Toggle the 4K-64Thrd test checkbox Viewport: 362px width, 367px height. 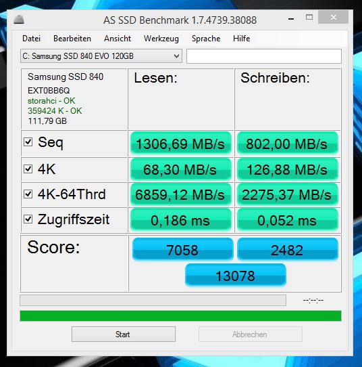coord(28,194)
